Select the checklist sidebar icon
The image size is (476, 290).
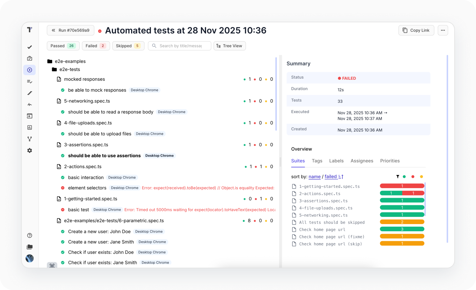[x=30, y=81]
